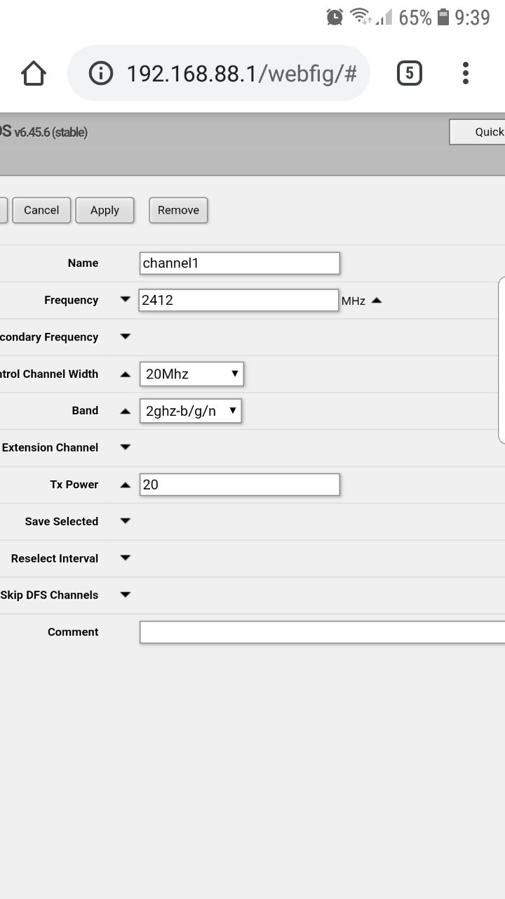Focus the Comment text field
Viewport: 505px width, 899px height.
322,632
